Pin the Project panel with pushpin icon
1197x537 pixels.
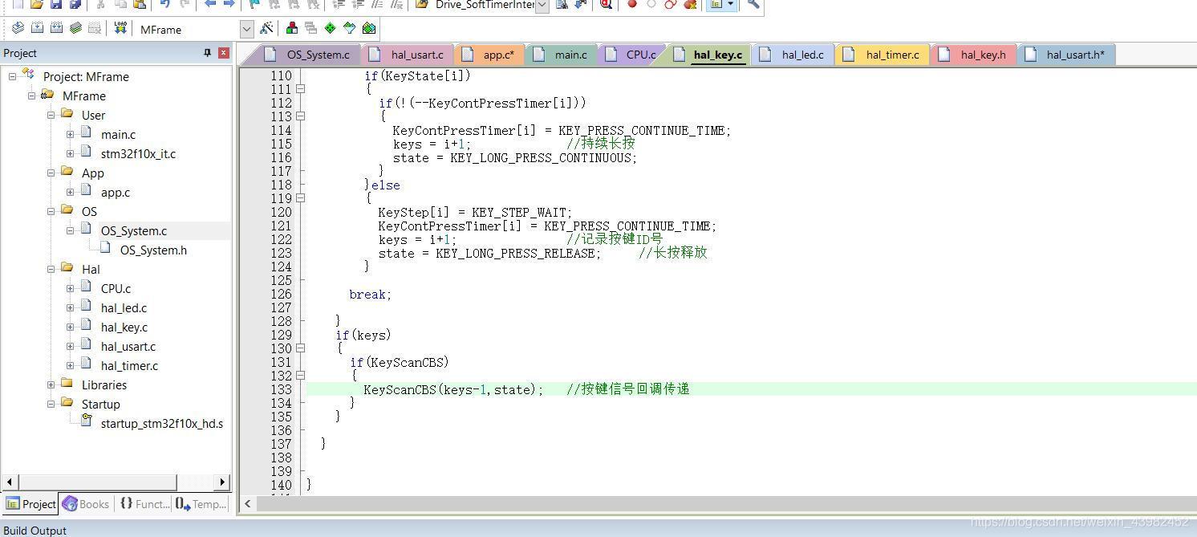pyautogui.click(x=207, y=53)
